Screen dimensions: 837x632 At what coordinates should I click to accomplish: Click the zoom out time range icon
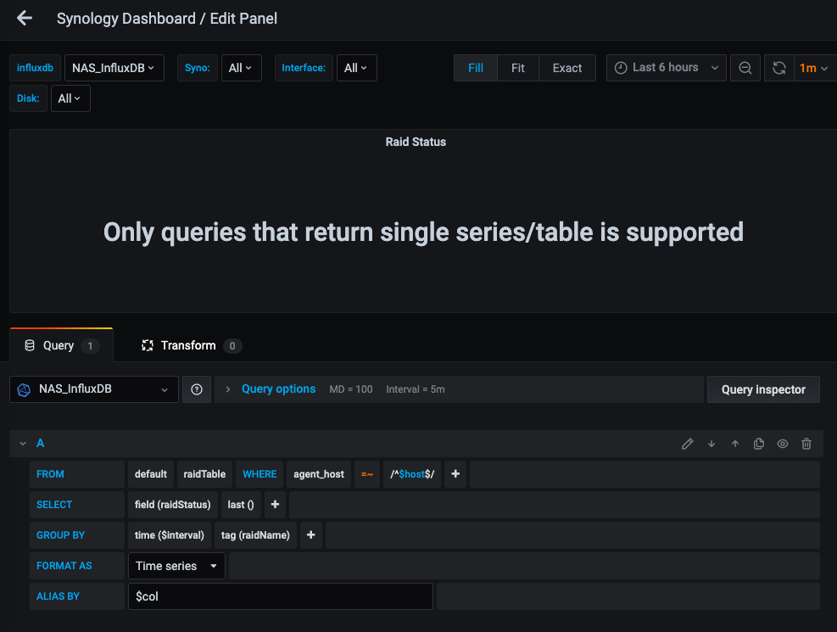tap(745, 68)
